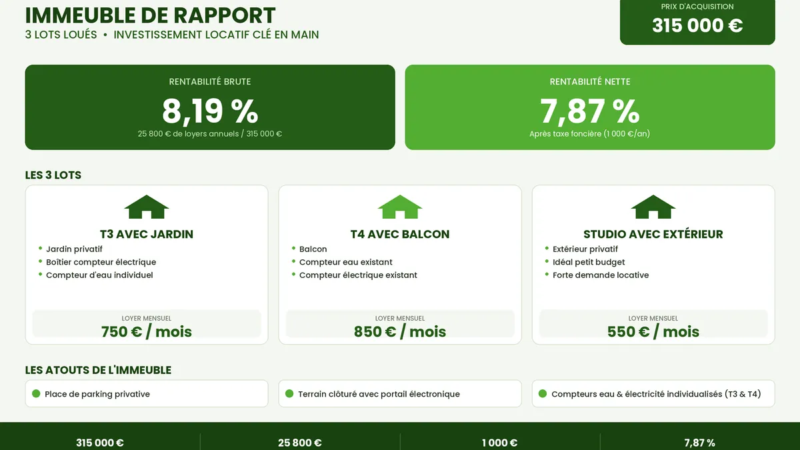Click the T3 AVEC JARDIN card title
The height and width of the screenshot is (450, 800).
click(x=147, y=234)
